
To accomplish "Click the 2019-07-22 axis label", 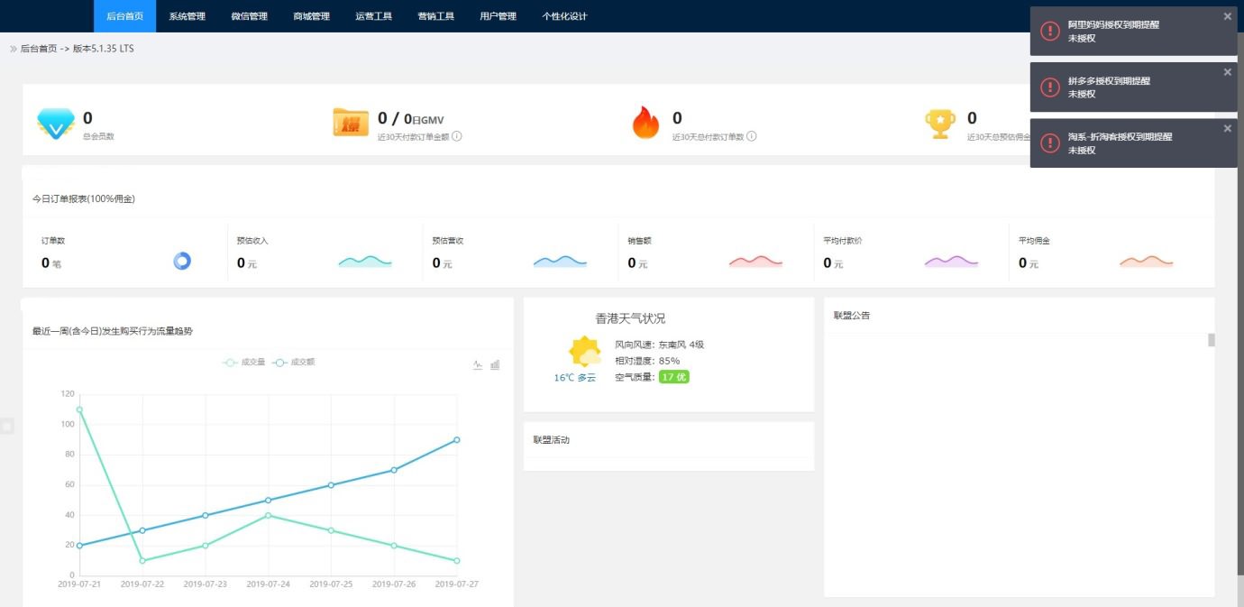I will pos(142,584).
